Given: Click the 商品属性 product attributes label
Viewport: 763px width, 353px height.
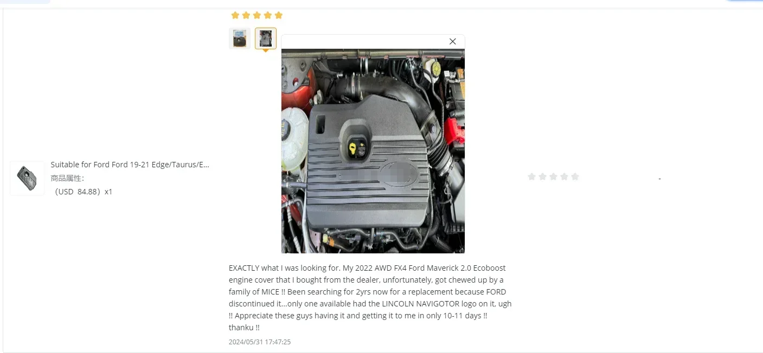Looking at the screenshot, I should 67,178.
